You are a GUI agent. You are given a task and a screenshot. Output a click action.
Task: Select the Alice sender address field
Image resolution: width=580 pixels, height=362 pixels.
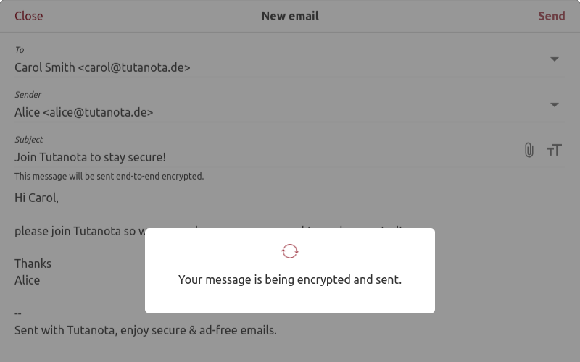[84, 112]
